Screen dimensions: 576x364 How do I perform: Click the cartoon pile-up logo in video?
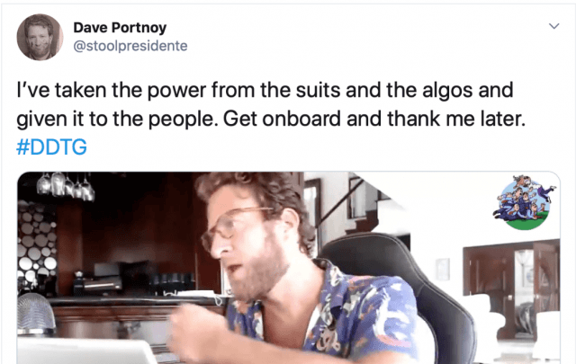pos(525,202)
